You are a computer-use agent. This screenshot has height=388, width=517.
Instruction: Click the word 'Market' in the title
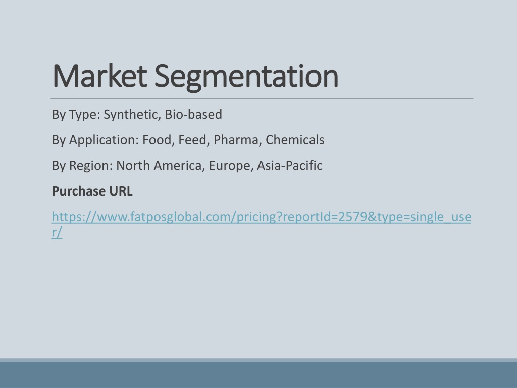pyautogui.click(x=99, y=76)
